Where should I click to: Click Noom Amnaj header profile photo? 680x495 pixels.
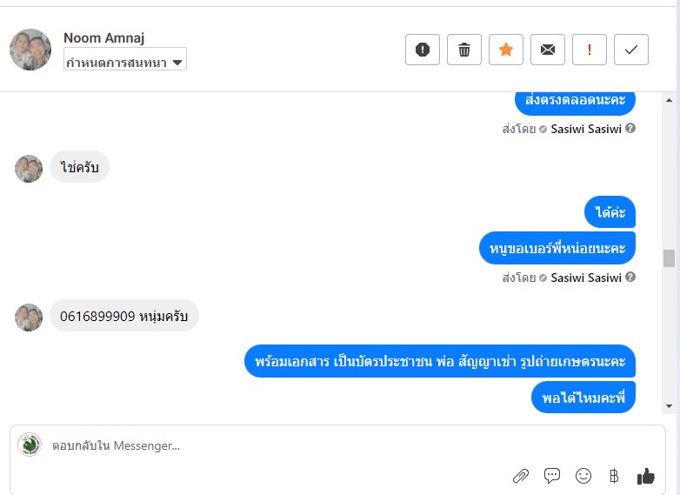[x=30, y=50]
